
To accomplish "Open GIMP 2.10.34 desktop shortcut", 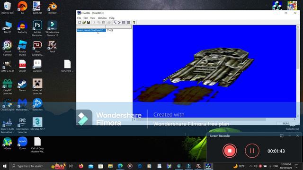I will pyautogui.click(x=8, y=66).
